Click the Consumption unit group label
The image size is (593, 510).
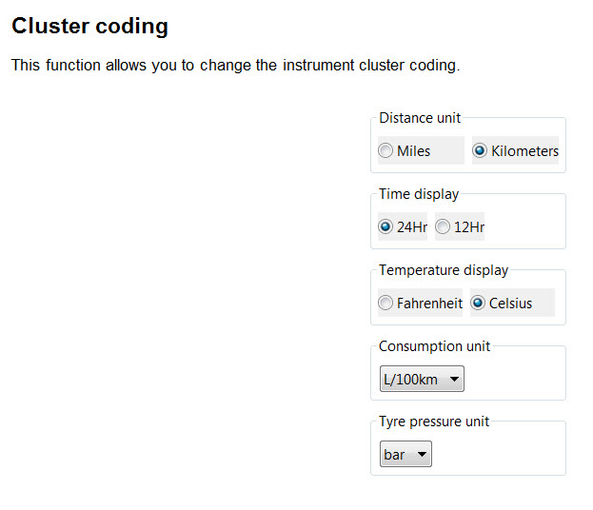tap(435, 345)
